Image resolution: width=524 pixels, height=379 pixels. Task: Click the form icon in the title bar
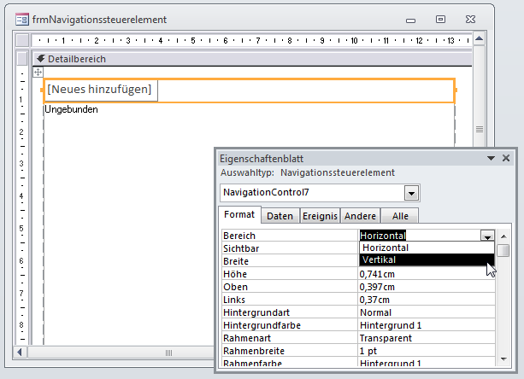coord(21,19)
